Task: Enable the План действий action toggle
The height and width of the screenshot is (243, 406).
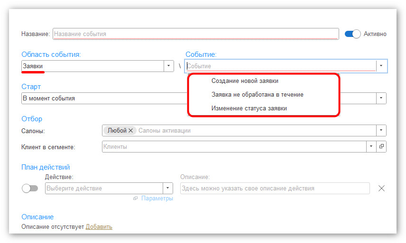Action: [30, 189]
